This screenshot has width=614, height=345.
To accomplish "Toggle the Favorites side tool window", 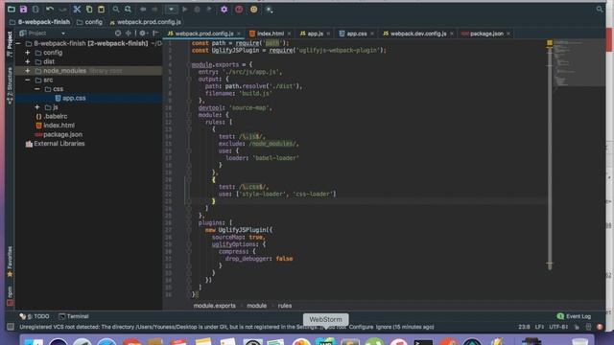I will click(10, 262).
